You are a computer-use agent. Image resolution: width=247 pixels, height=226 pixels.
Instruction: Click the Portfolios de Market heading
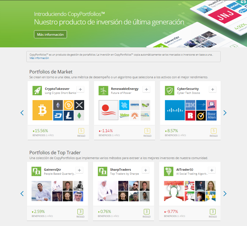(x=51, y=72)
